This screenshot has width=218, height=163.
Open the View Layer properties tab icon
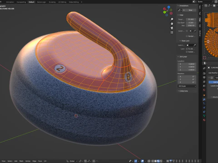pos(204,81)
